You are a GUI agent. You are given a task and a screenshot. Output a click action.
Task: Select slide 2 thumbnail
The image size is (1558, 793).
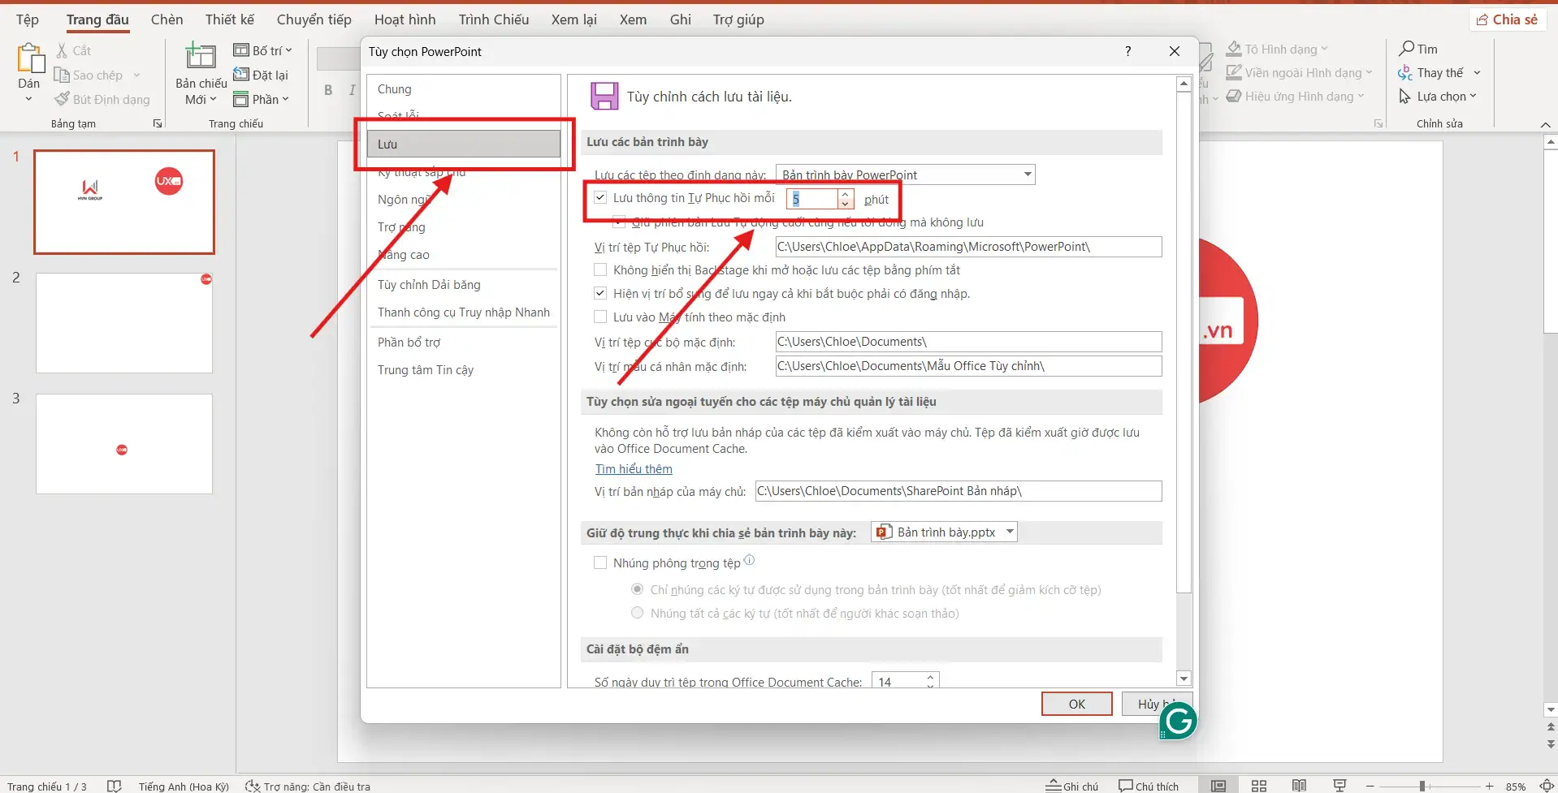click(x=124, y=323)
